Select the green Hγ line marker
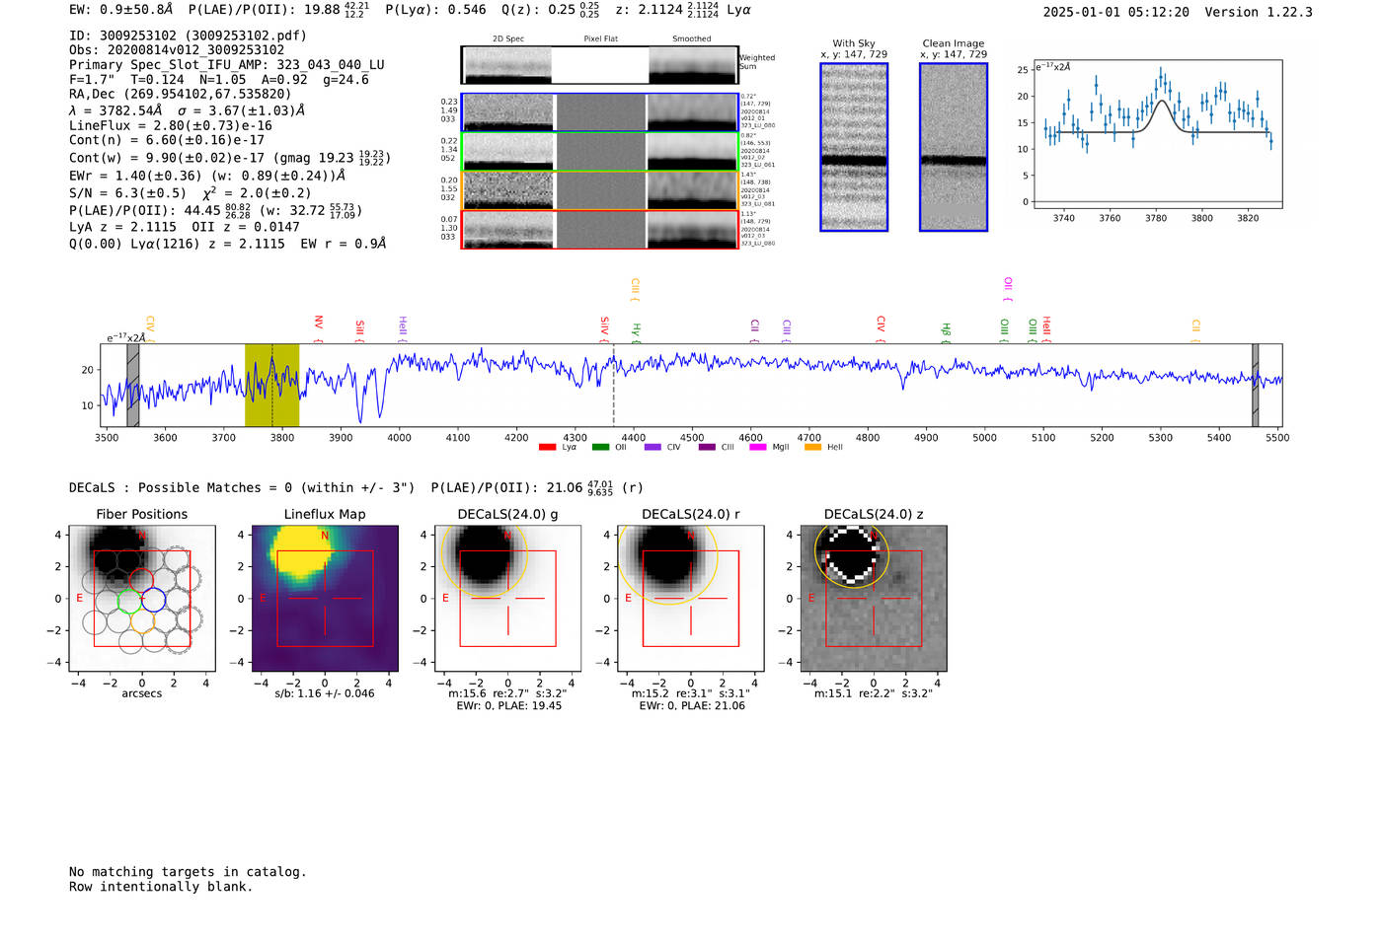The width and height of the screenshot is (1382, 940). 636,332
